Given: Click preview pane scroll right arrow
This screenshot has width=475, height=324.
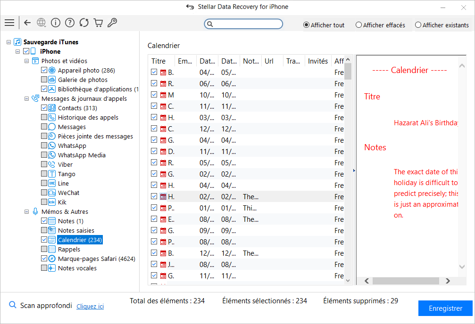Looking at the screenshot, I should 448,281.
